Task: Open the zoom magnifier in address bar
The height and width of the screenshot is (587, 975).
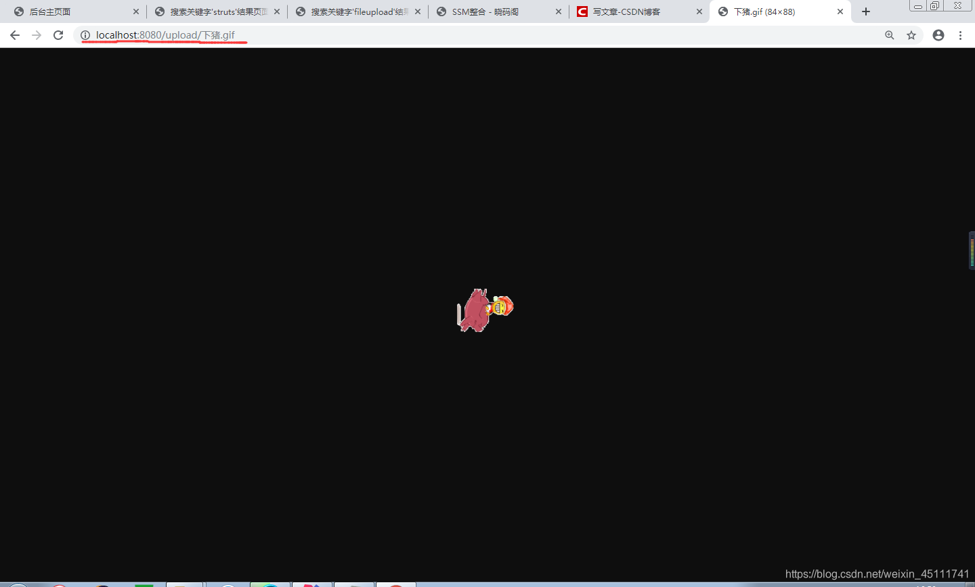Action: click(890, 35)
